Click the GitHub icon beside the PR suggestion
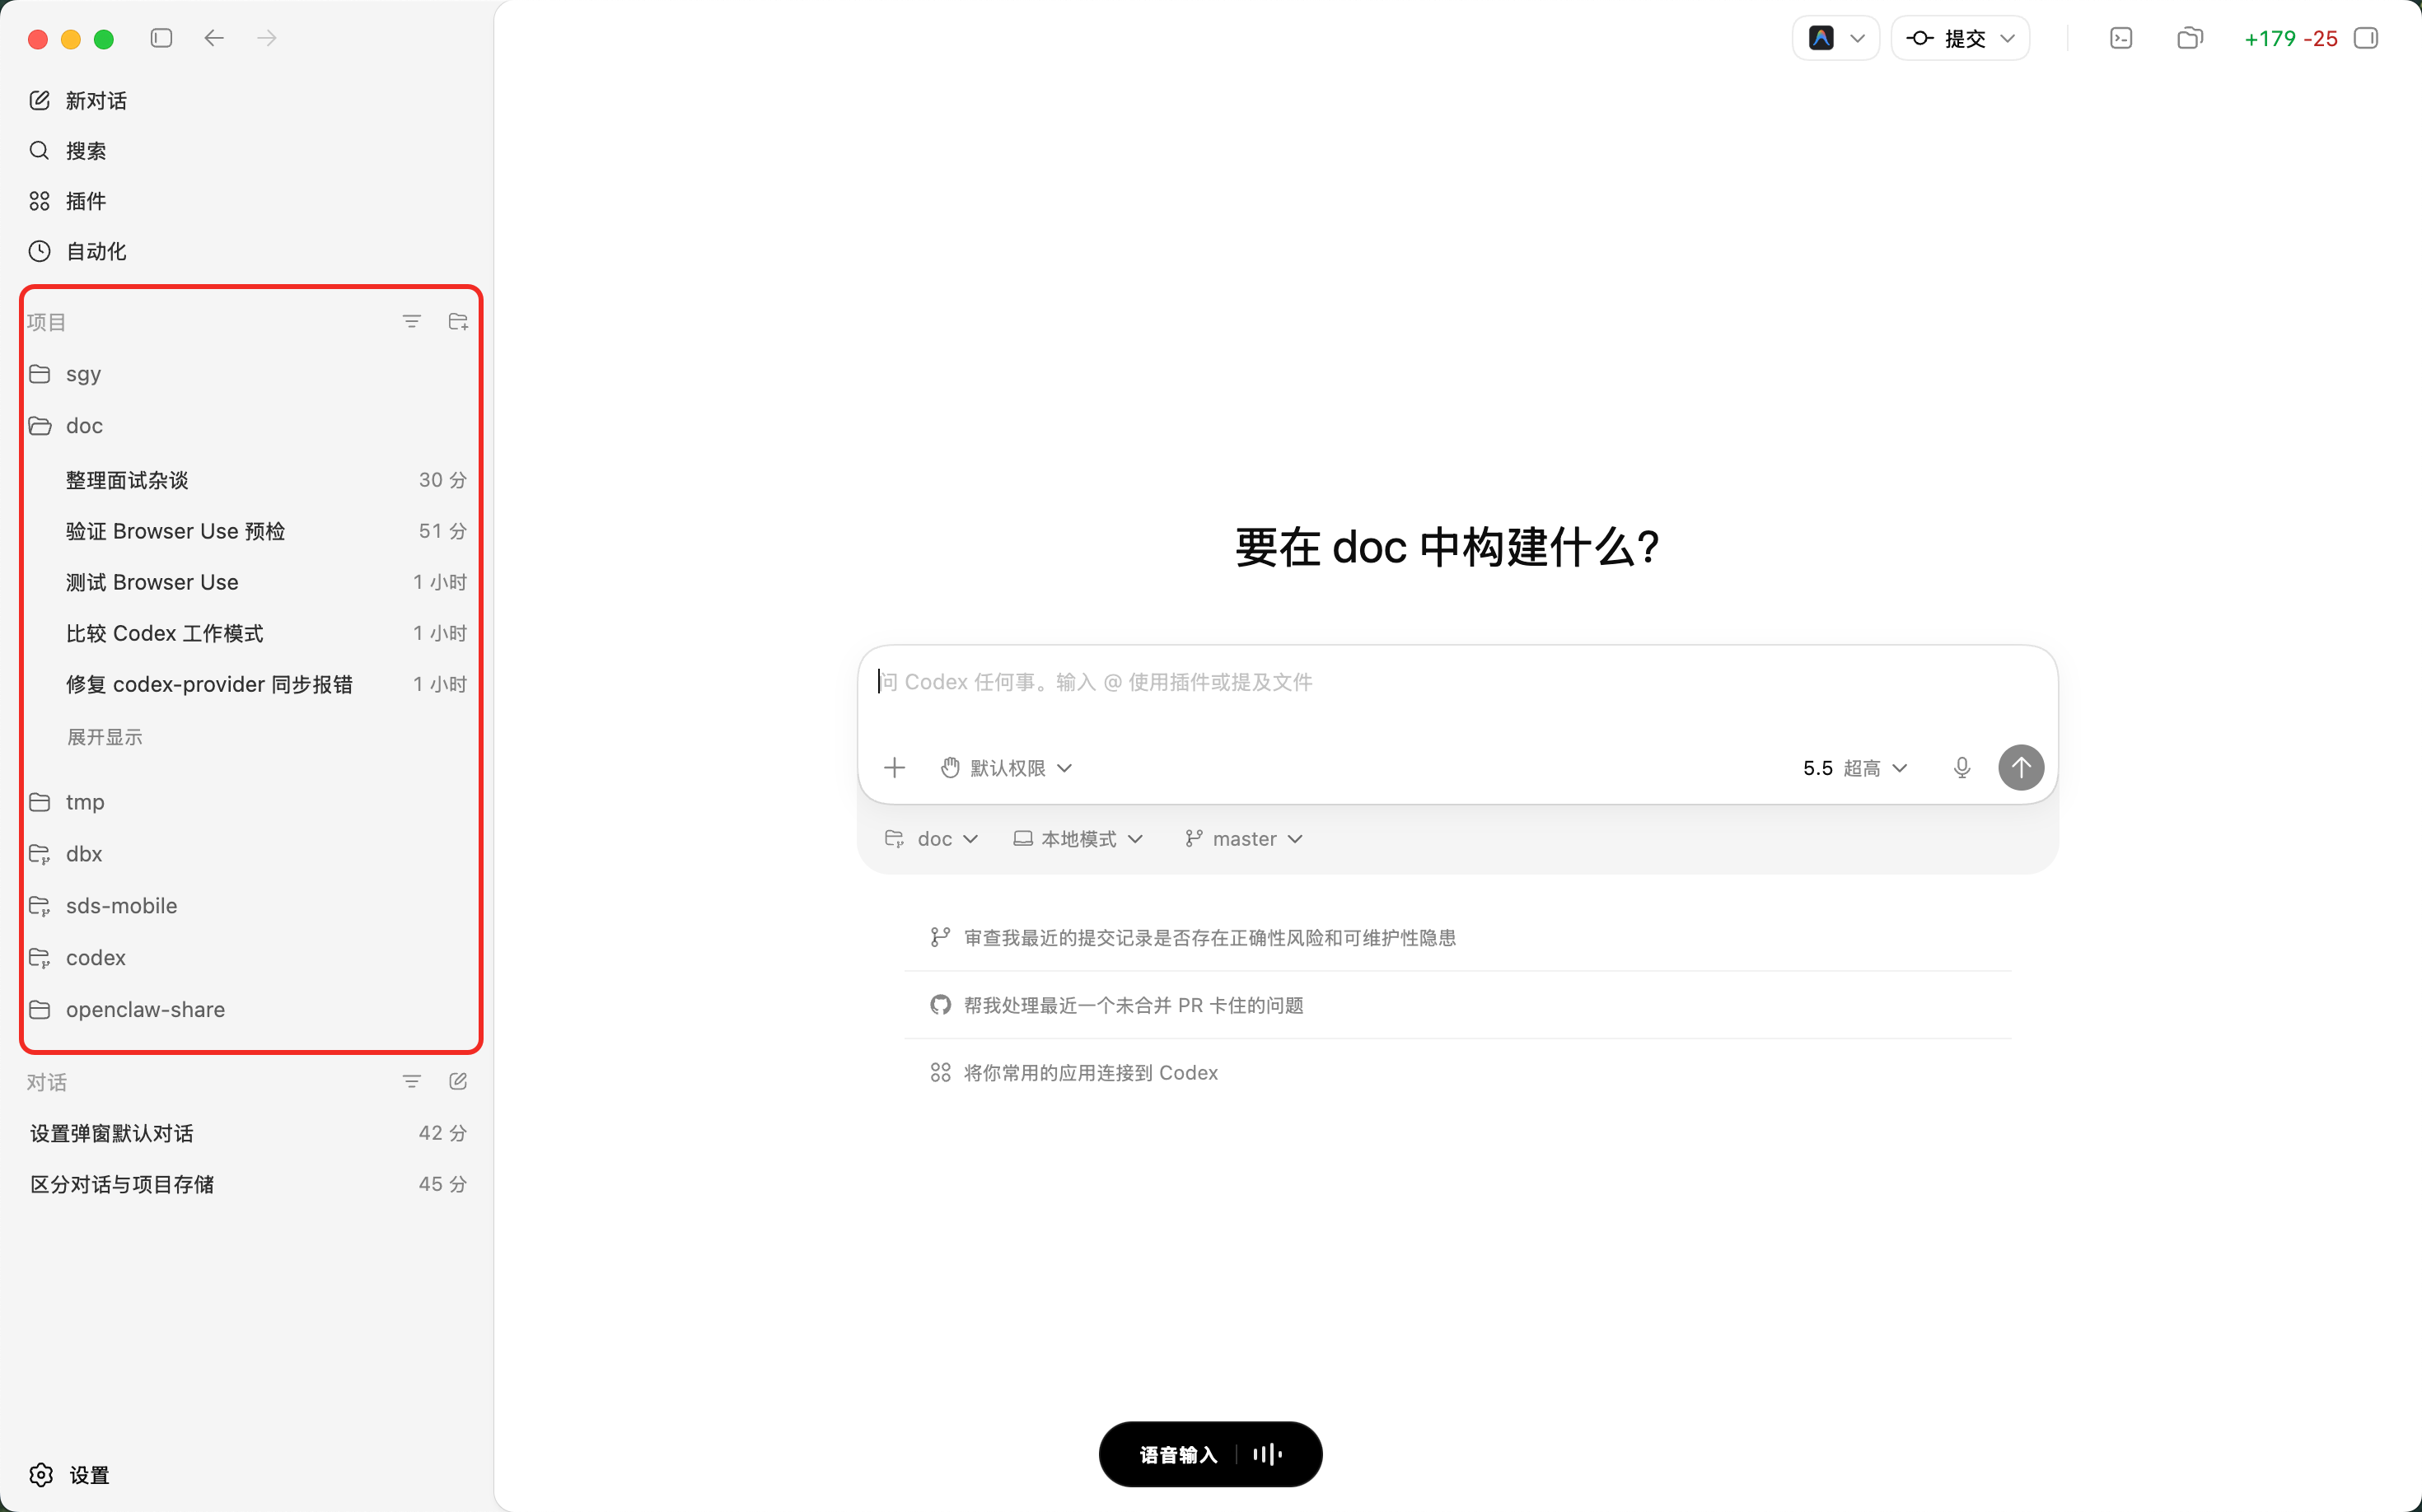The image size is (2422, 1512). (939, 1004)
